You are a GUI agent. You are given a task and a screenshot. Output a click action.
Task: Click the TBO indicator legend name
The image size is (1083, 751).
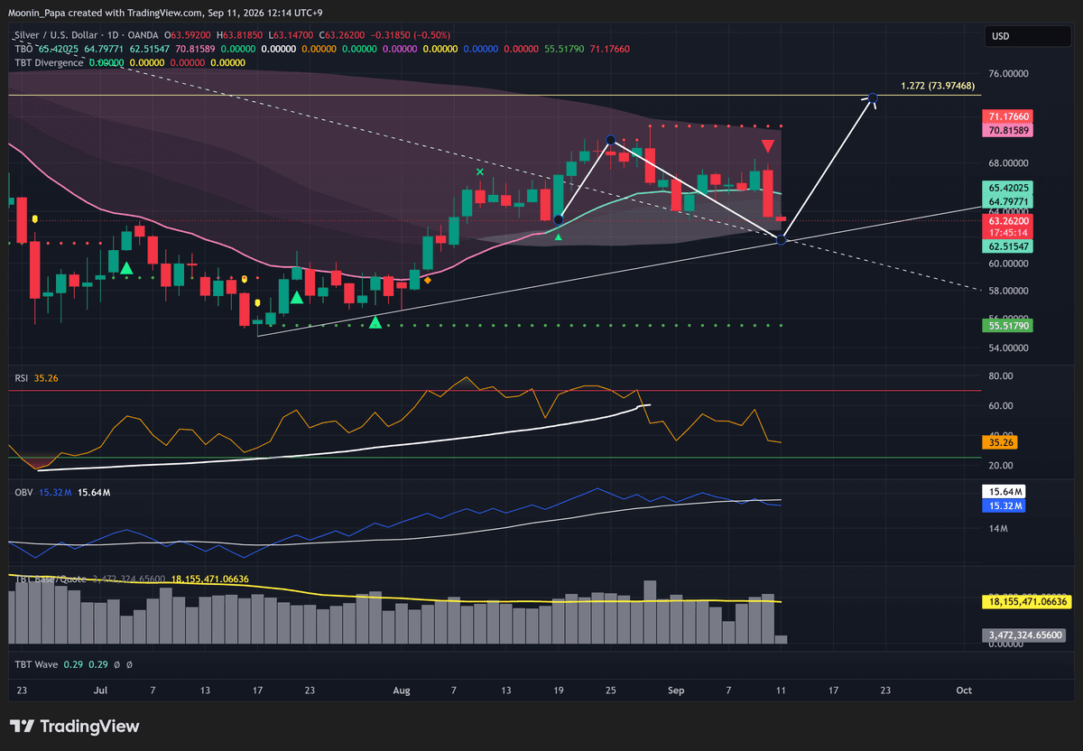pyautogui.click(x=23, y=49)
